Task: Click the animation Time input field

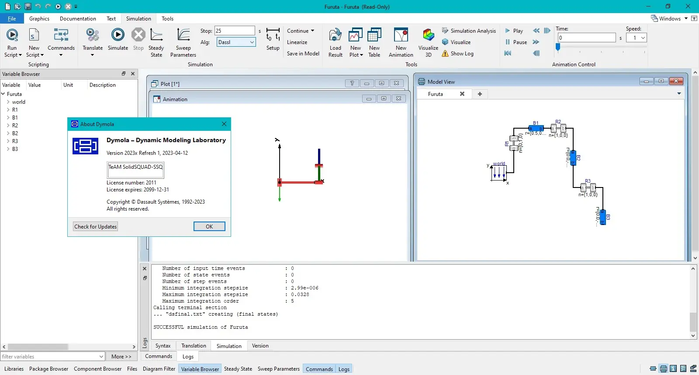Action: 586,38
